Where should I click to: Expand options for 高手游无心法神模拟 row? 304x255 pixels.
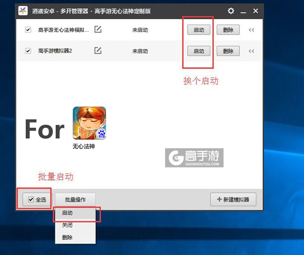[251, 30]
